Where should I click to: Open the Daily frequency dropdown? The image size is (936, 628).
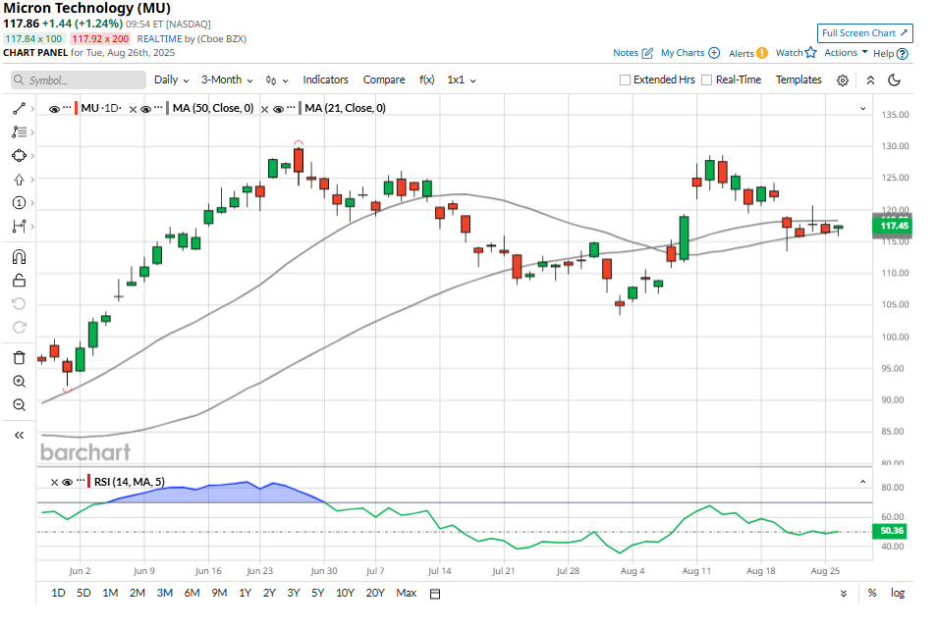(171, 79)
